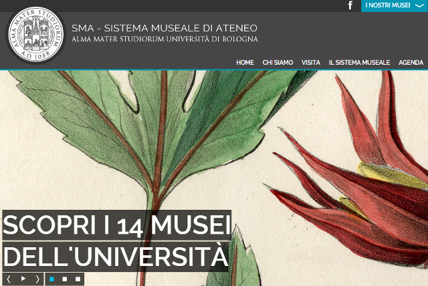Screen dimensions: 428x286
Task: Switch to the third slide indicator
Action: tap(78, 279)
